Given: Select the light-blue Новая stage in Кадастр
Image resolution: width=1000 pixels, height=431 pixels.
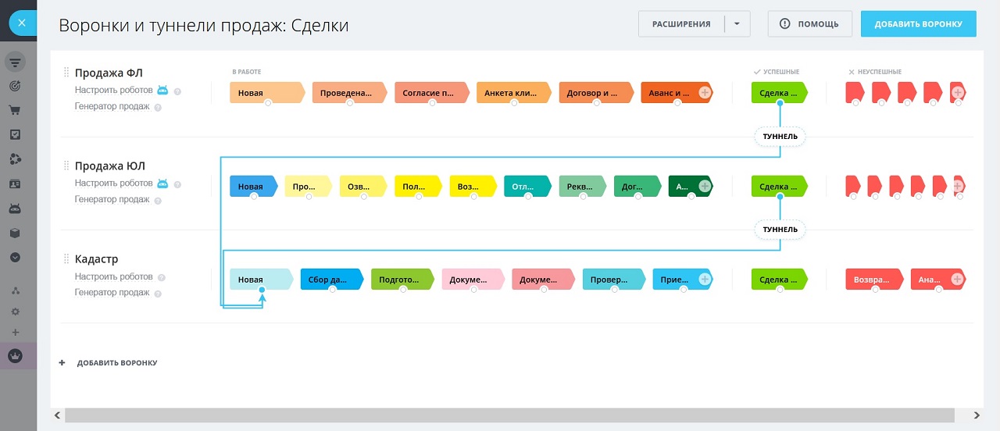Looking at the screenshot, I should (261, 279).
